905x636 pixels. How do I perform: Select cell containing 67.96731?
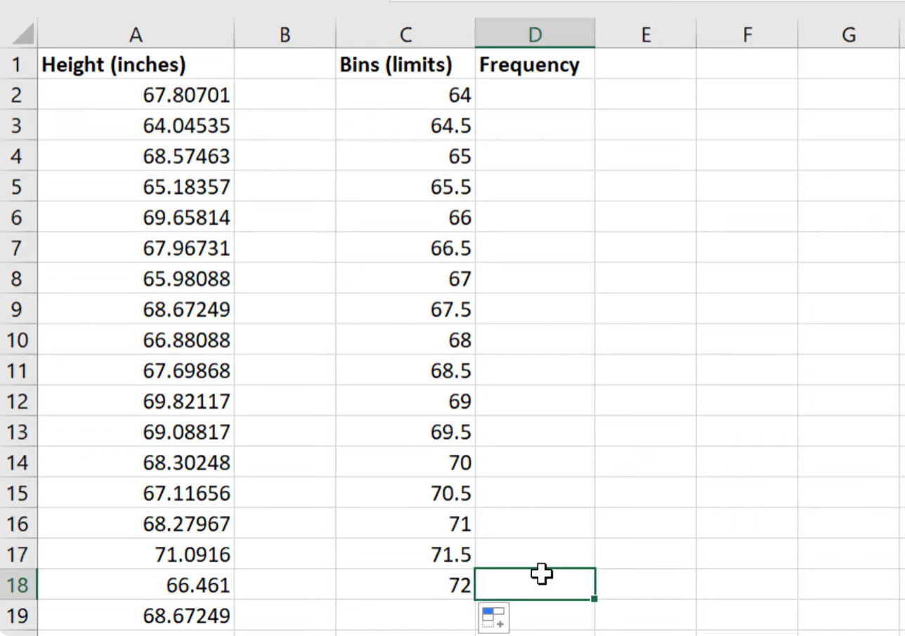pyautogui.click(x=136, y=248)
